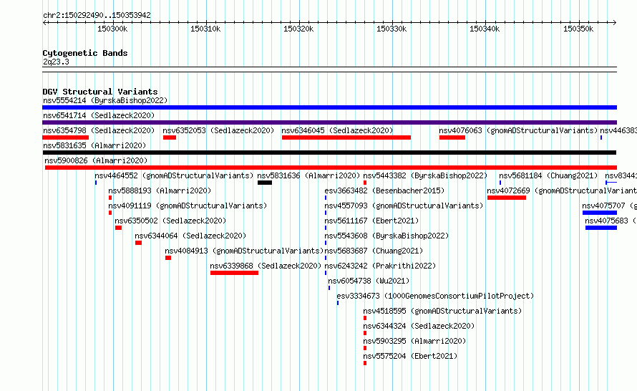Click the Cytogenetic Bands track title
Viewport: 637px width, 391px height.
85,53
